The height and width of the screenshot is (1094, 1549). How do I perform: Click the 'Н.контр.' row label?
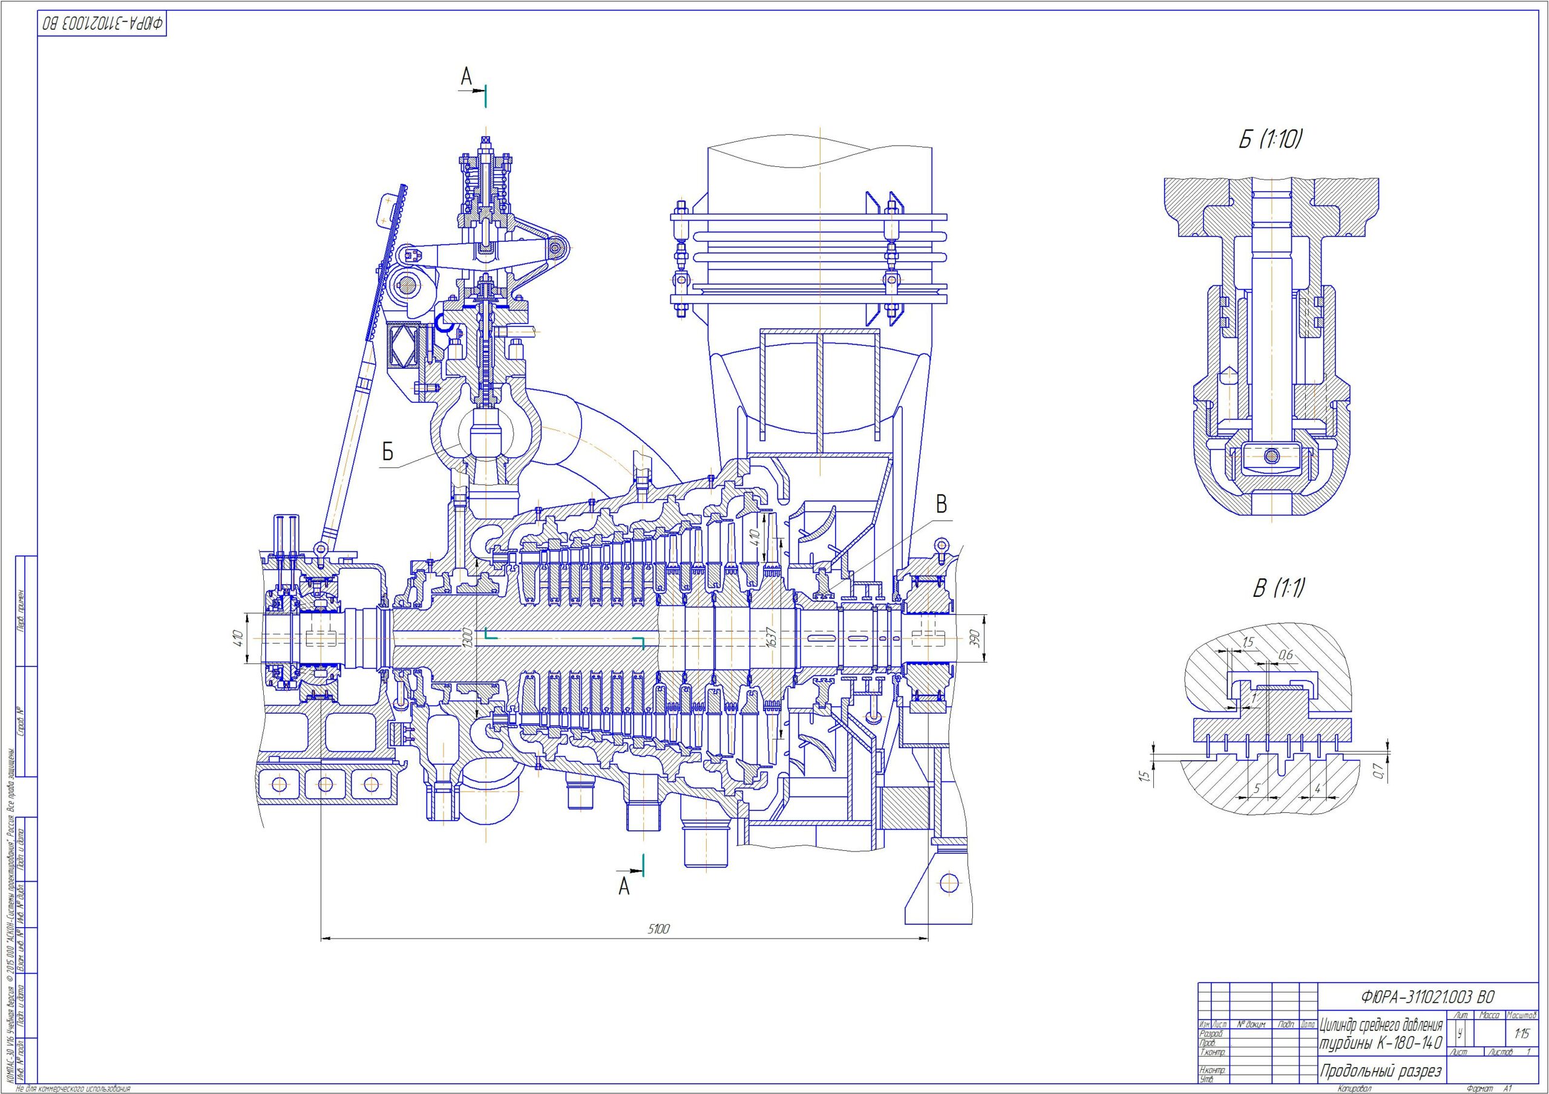tap(1213, 1070)
